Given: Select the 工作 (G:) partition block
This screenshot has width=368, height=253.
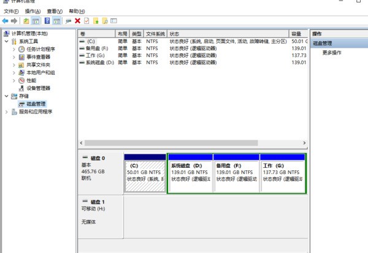Looking at the screenshot, I should tap(283, 173).
